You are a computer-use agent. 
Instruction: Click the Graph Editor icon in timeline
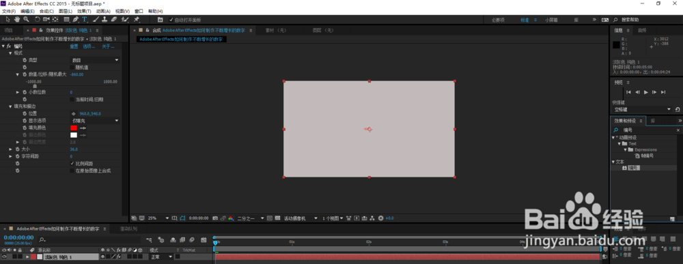tap(204, 239)
